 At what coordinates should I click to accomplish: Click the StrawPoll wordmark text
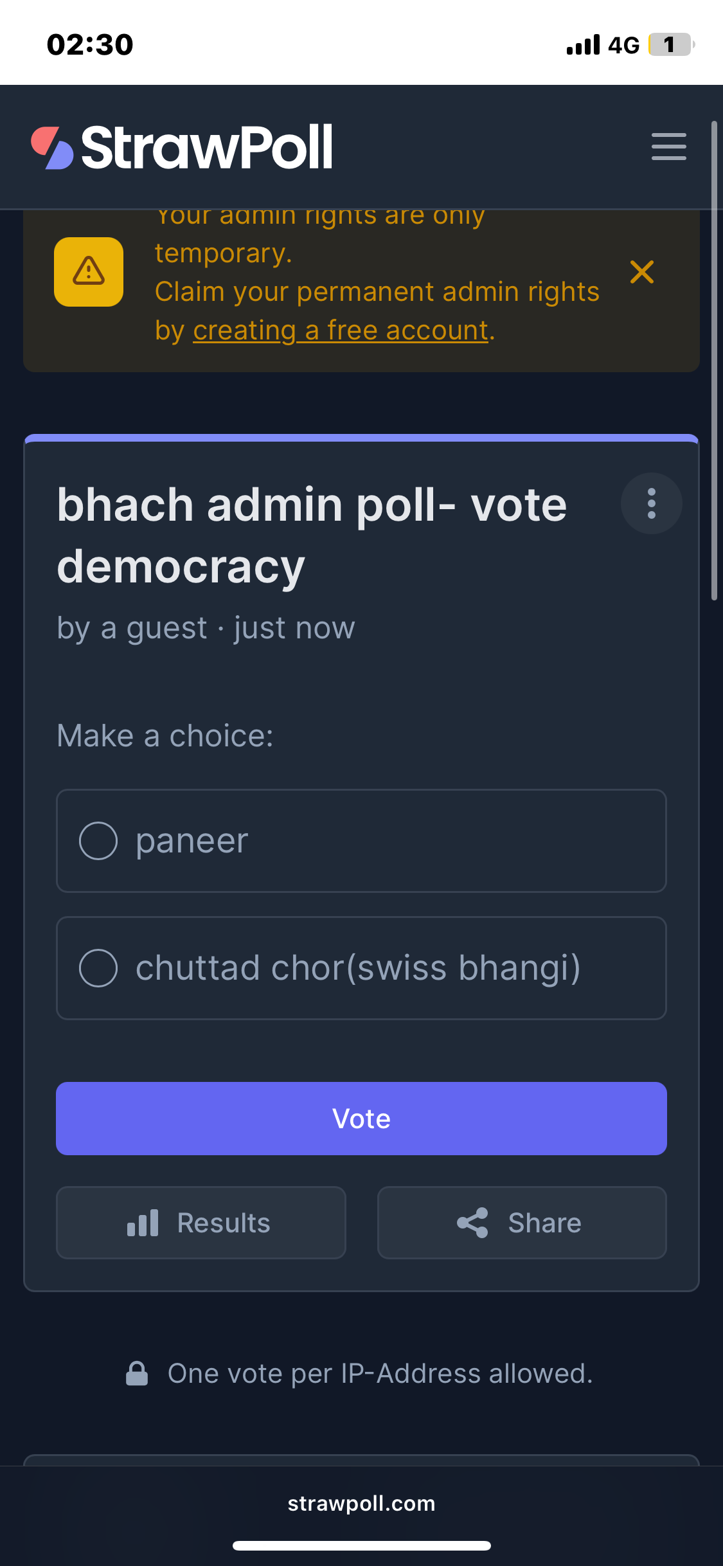click(207, 147)
